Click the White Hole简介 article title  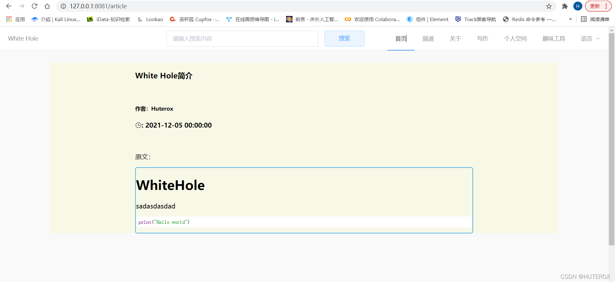[164, 76]
